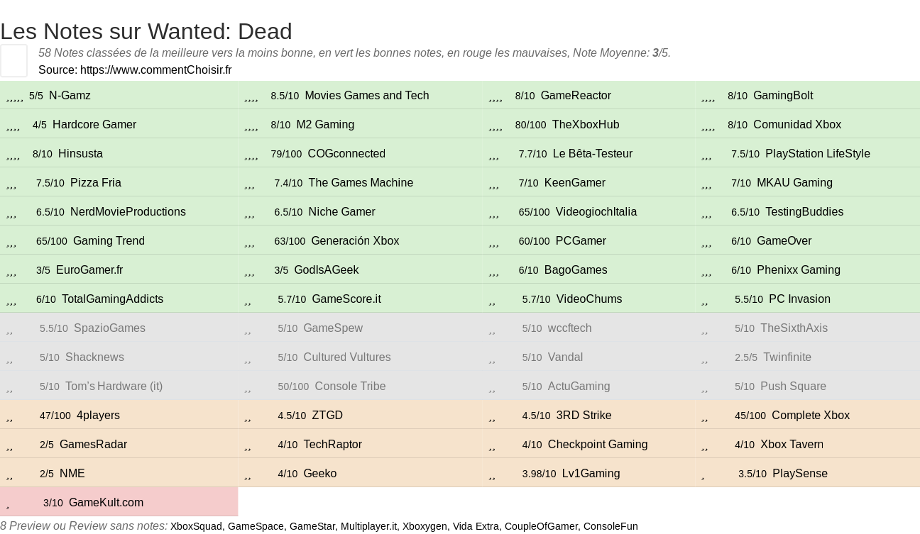Screen dimensions: 920x534
Task: Open the N-Gamz review
Action: [x=70, y=95]
